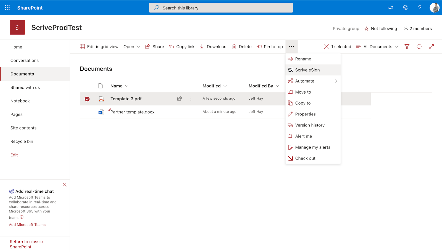Image resolution: width=442 pixels, height=252 pixels.
Task: Clear the 1 selected selection
Action: (337, 47)
